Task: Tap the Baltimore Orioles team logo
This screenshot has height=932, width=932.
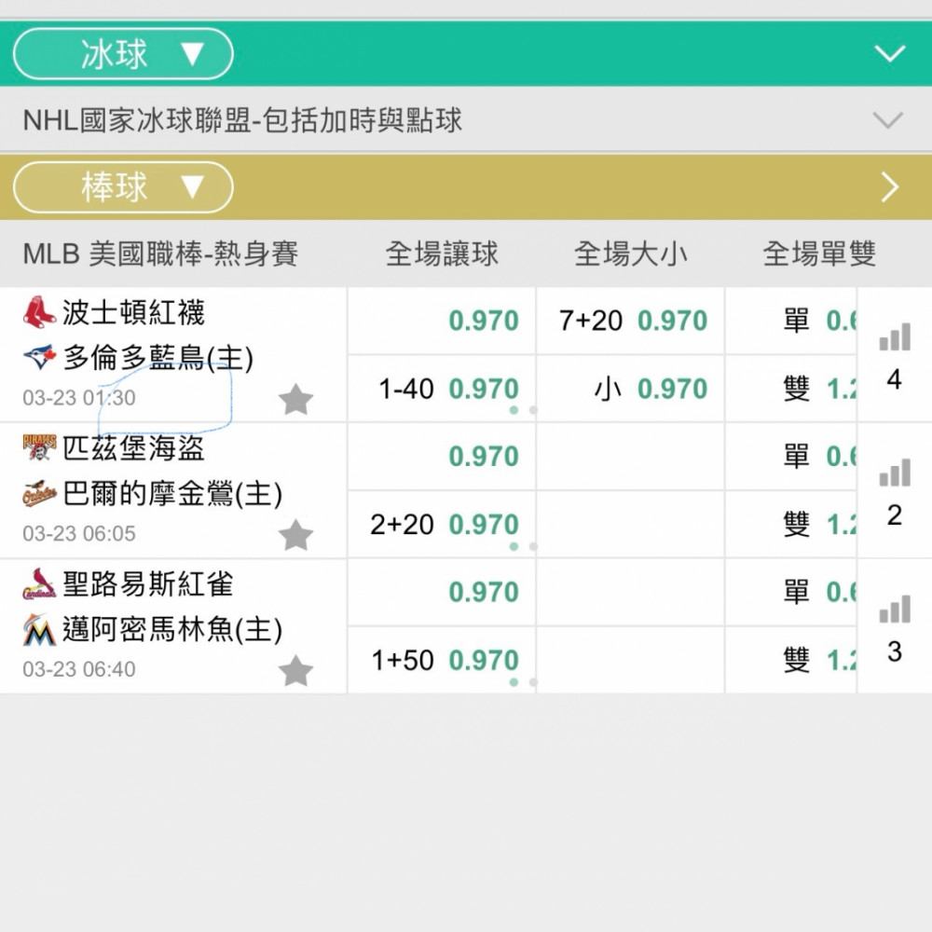Action: (x=39, y=493)
